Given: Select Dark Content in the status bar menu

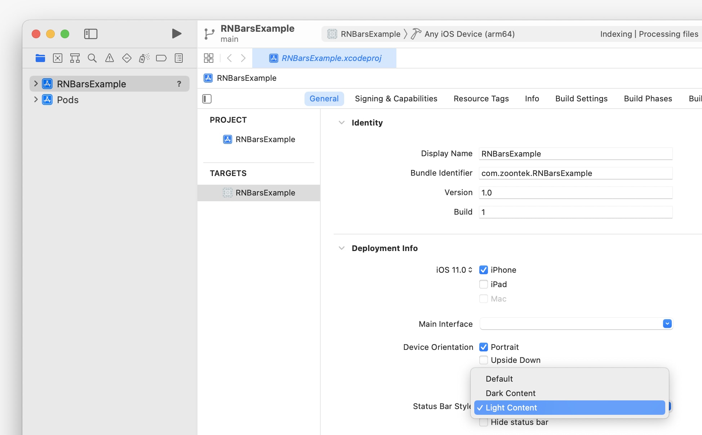Looking at the screenshot, I should [510, 393].
